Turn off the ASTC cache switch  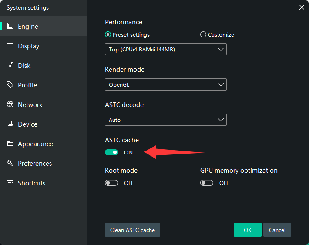point(111,152)
